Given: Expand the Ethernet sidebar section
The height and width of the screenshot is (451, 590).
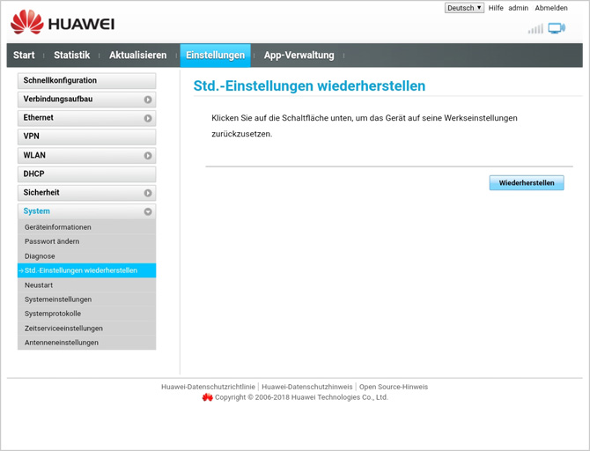Looking at the screenshot, I should click(x=86, y=118).
